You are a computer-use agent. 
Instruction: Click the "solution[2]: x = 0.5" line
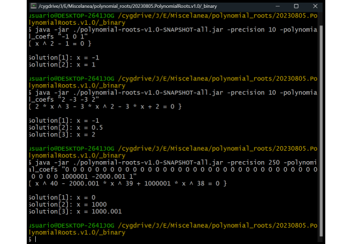click(66, 128)
